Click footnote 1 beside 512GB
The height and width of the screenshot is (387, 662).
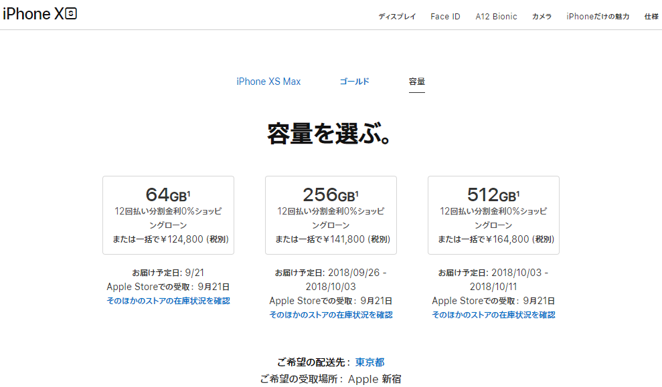point(518,194)
